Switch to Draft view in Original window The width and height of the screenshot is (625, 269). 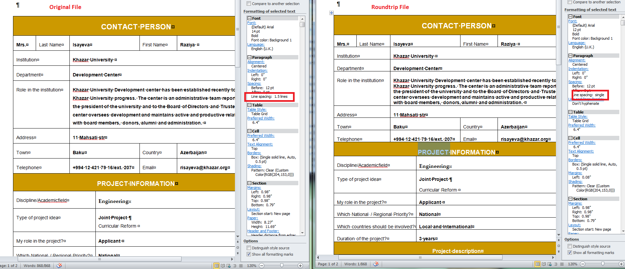pyautogui.click(x=241, y=266)
